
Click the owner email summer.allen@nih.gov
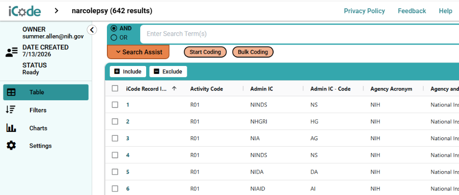53,37
